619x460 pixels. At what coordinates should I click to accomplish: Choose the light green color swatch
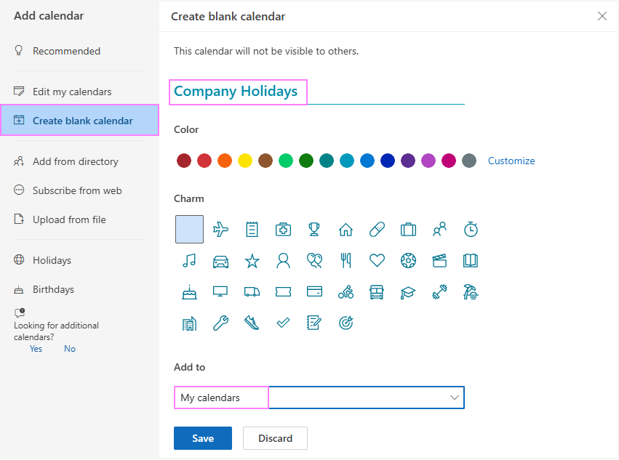286,161
